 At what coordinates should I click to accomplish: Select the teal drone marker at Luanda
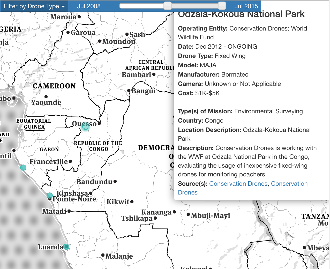coord(66,246)
